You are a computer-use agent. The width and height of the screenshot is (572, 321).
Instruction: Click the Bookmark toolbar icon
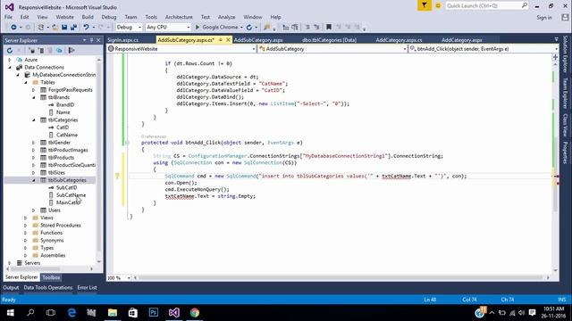tap(329, 27)
